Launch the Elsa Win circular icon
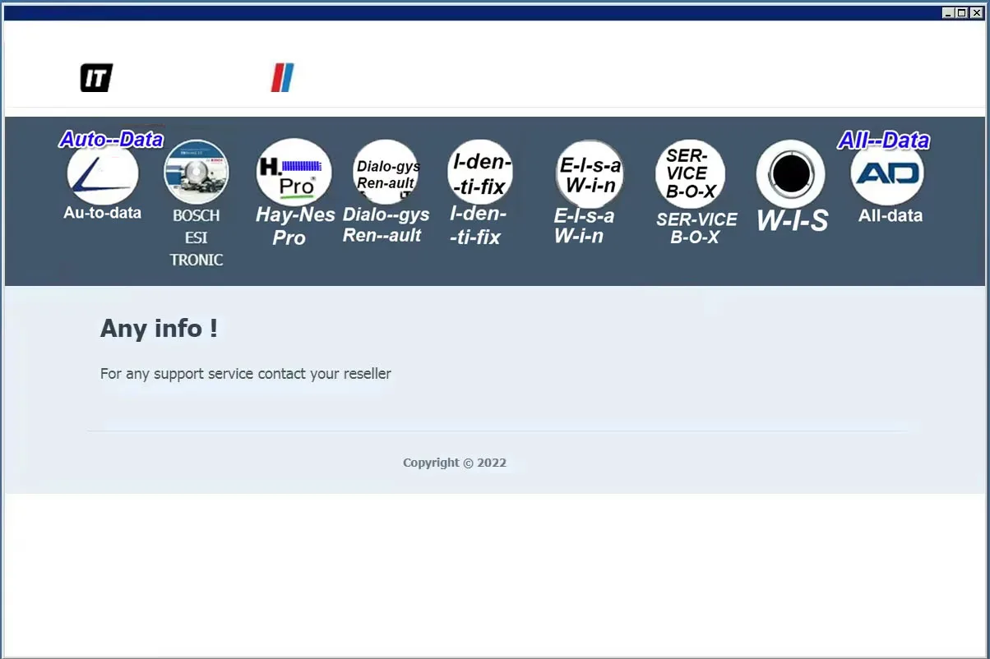 [589, 173]
